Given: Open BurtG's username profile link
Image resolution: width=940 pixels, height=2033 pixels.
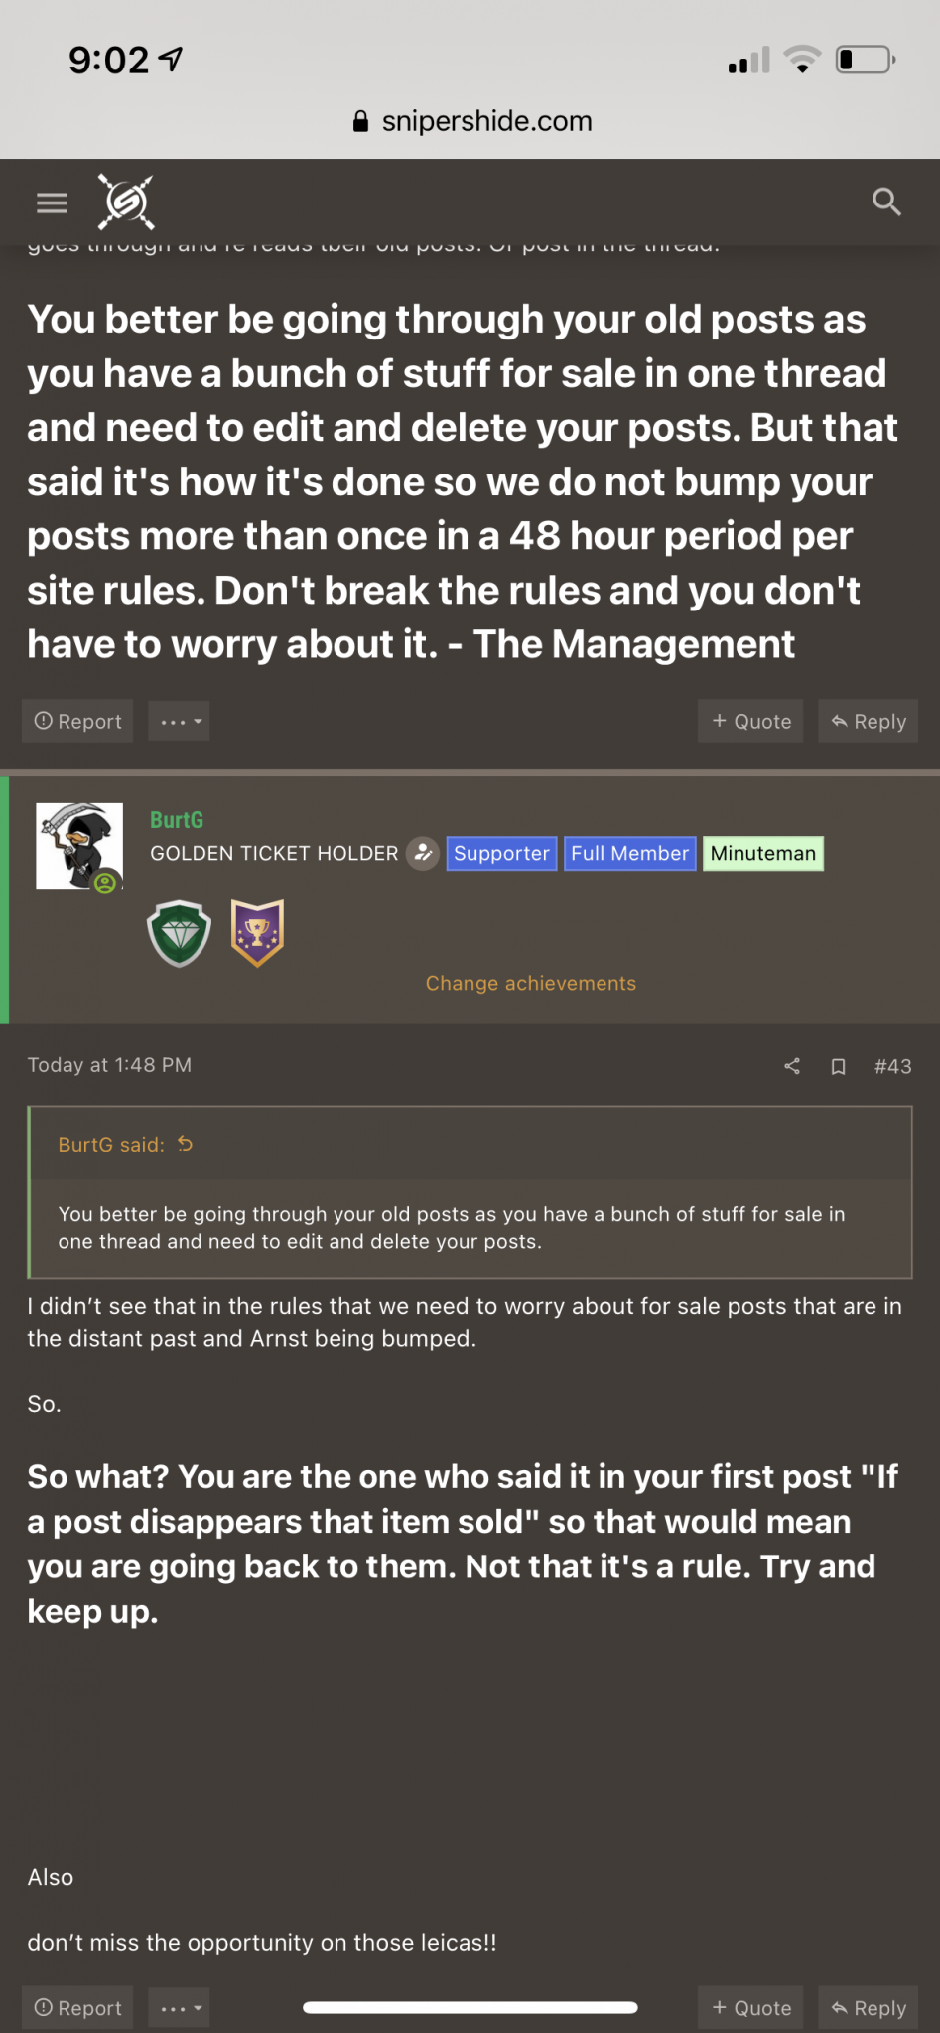Looking at the screenshot, I should tap(177, 820).
